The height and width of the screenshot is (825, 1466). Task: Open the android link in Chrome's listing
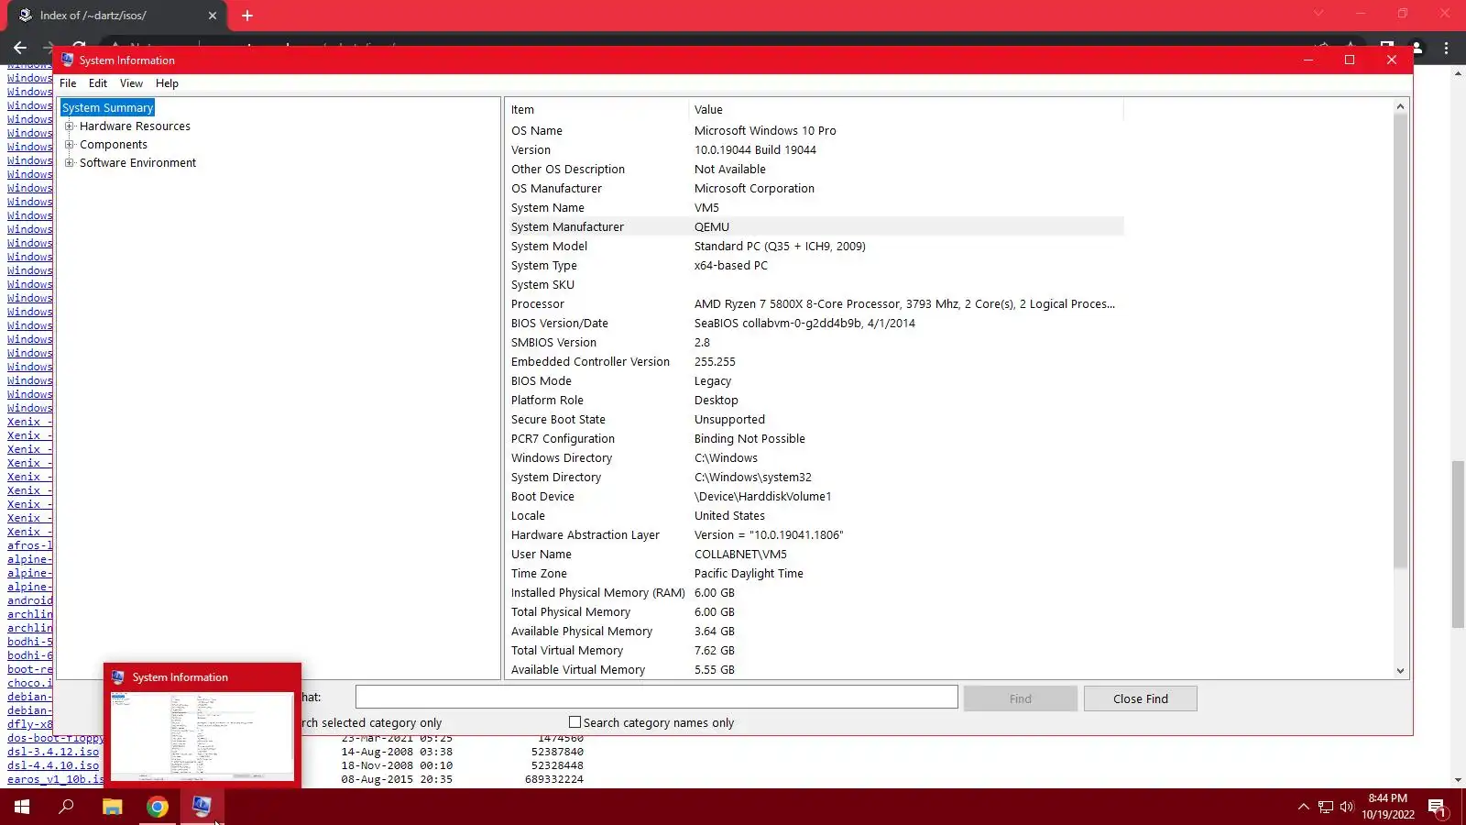pyautogui.click(x=30, y=600)
